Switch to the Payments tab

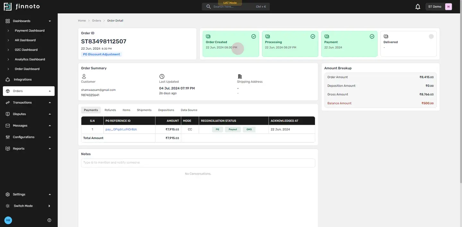91,110
